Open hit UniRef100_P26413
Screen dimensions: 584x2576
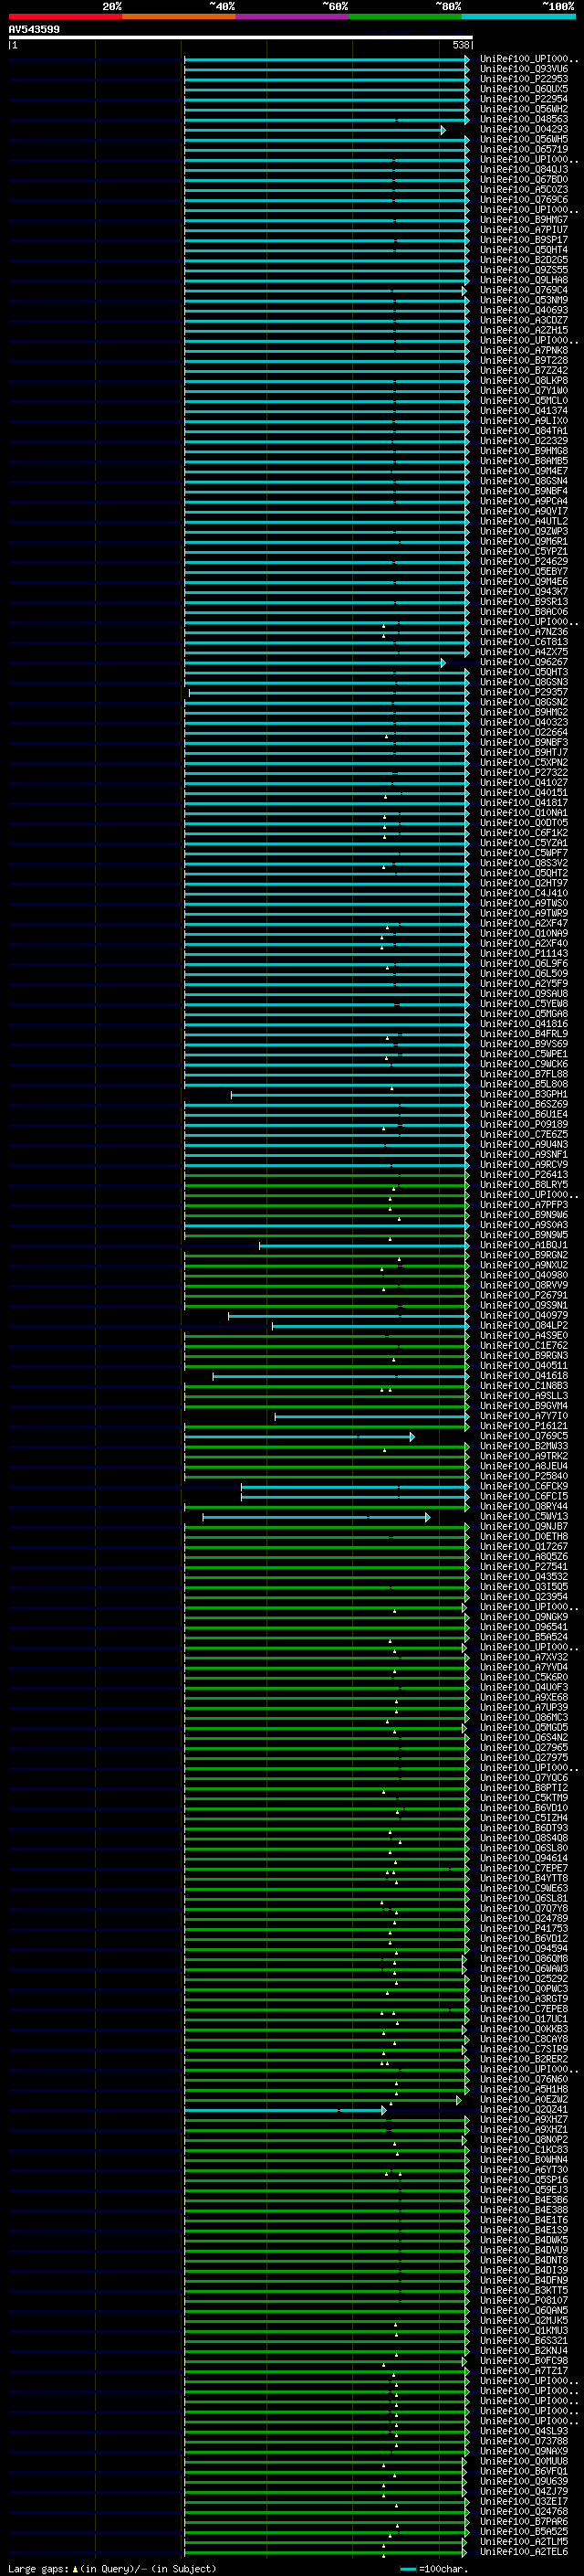coord(524,1175)
